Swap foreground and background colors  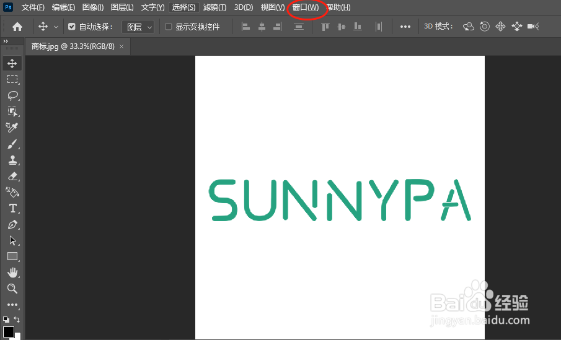[17, 320]
